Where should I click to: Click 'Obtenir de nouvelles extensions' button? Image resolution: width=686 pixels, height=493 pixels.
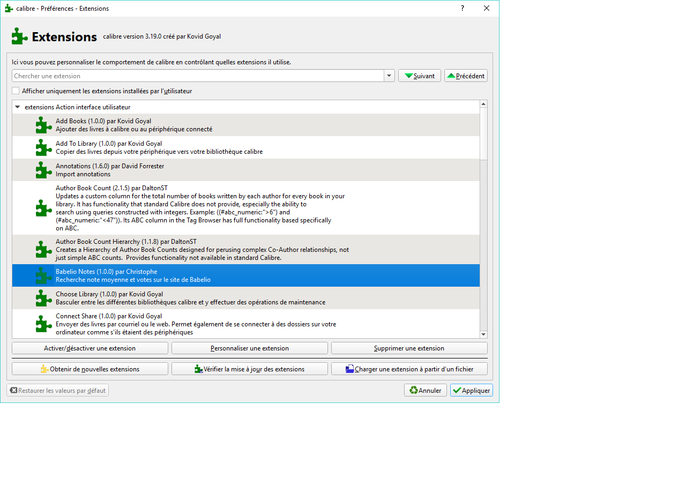(x=90, y=369)
